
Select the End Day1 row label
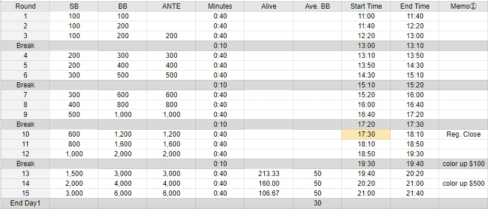pos(25,203)
